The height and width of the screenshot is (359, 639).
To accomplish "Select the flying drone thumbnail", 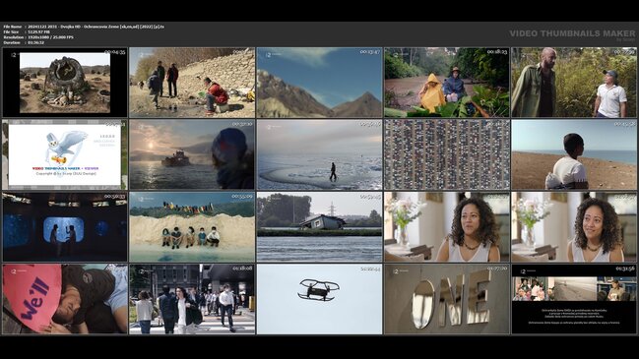I will coord(319,299).
